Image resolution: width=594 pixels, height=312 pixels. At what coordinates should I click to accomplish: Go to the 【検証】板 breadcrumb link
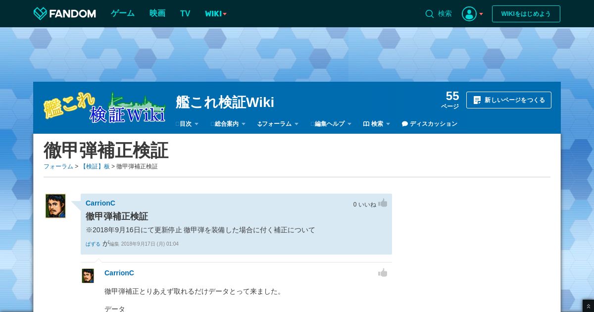point(95,166)
